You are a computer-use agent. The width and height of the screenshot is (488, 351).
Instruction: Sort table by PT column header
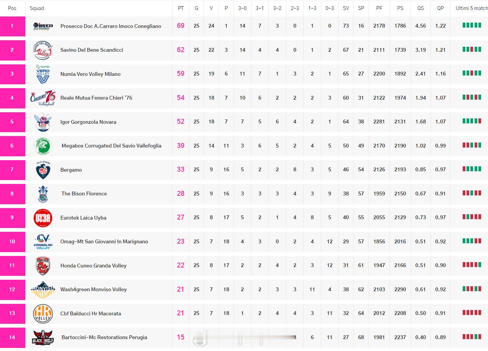tap(181, 8)
